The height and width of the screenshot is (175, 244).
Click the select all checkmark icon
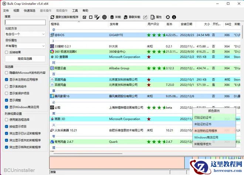click(85, 17)
